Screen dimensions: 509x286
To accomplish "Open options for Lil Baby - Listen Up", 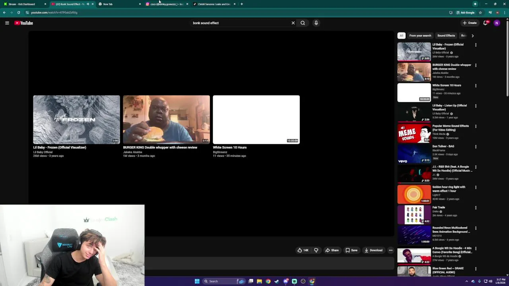I will tap(476, 106).
